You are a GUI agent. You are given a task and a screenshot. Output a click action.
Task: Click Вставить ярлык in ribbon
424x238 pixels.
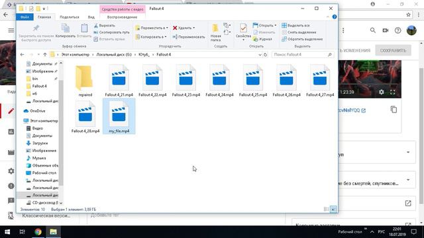tap(109, 39)
